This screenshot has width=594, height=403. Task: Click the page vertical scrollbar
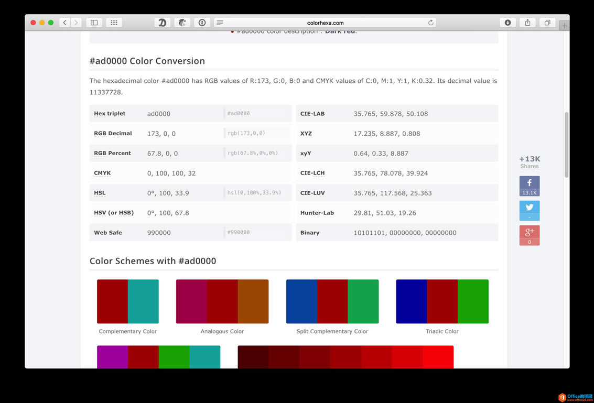click(566, 145)
